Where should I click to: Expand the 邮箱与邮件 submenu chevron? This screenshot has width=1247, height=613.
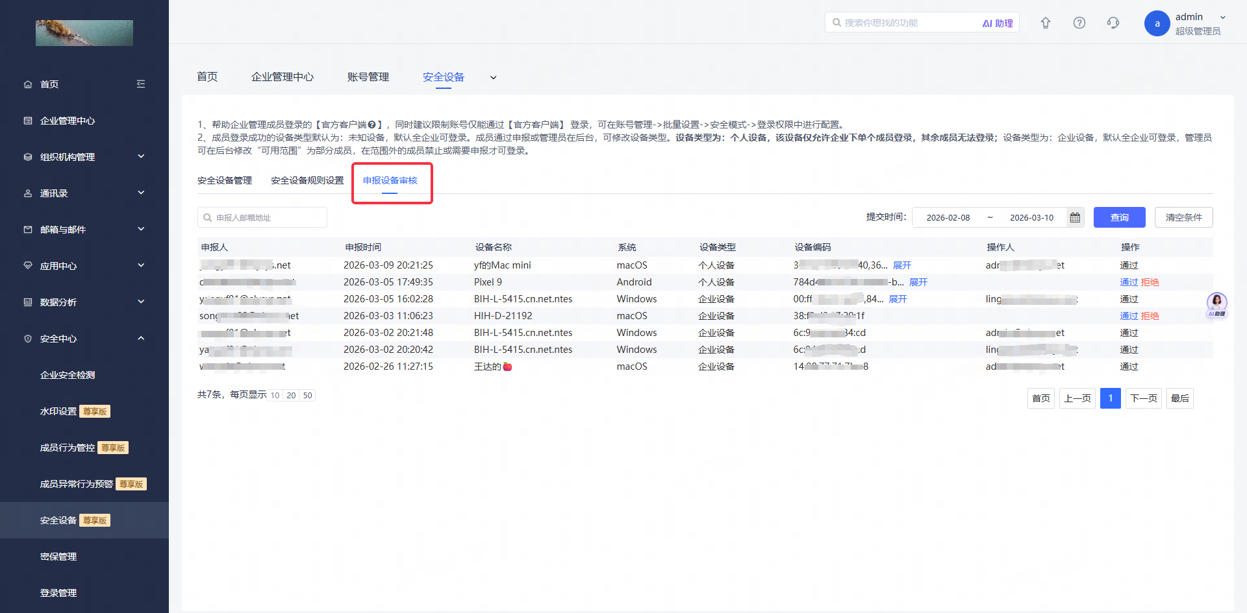[141, 229]
